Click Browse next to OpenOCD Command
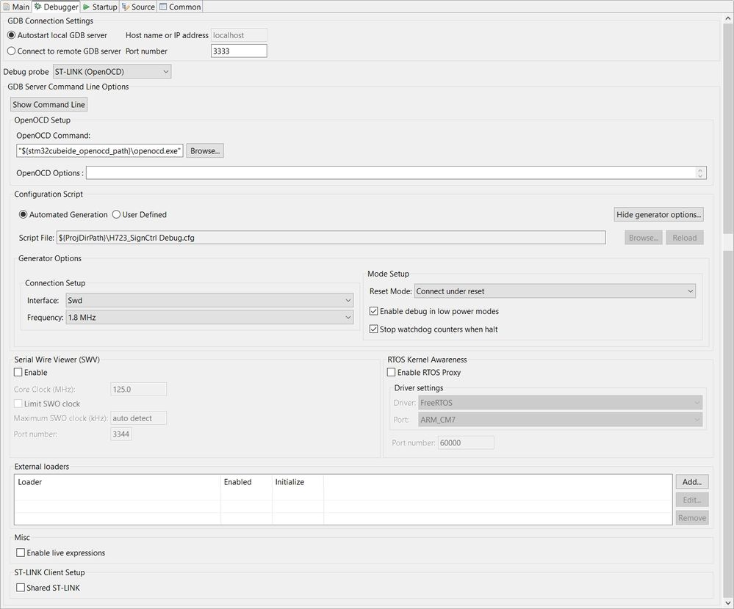This screenshot has width=734, height=609. point(205,150)
